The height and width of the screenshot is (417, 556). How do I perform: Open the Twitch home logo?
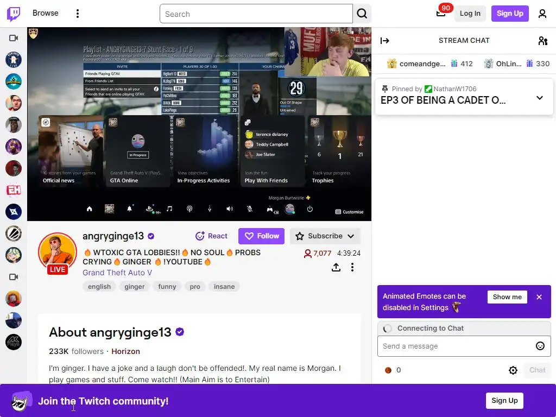click(x=14, y=14)
